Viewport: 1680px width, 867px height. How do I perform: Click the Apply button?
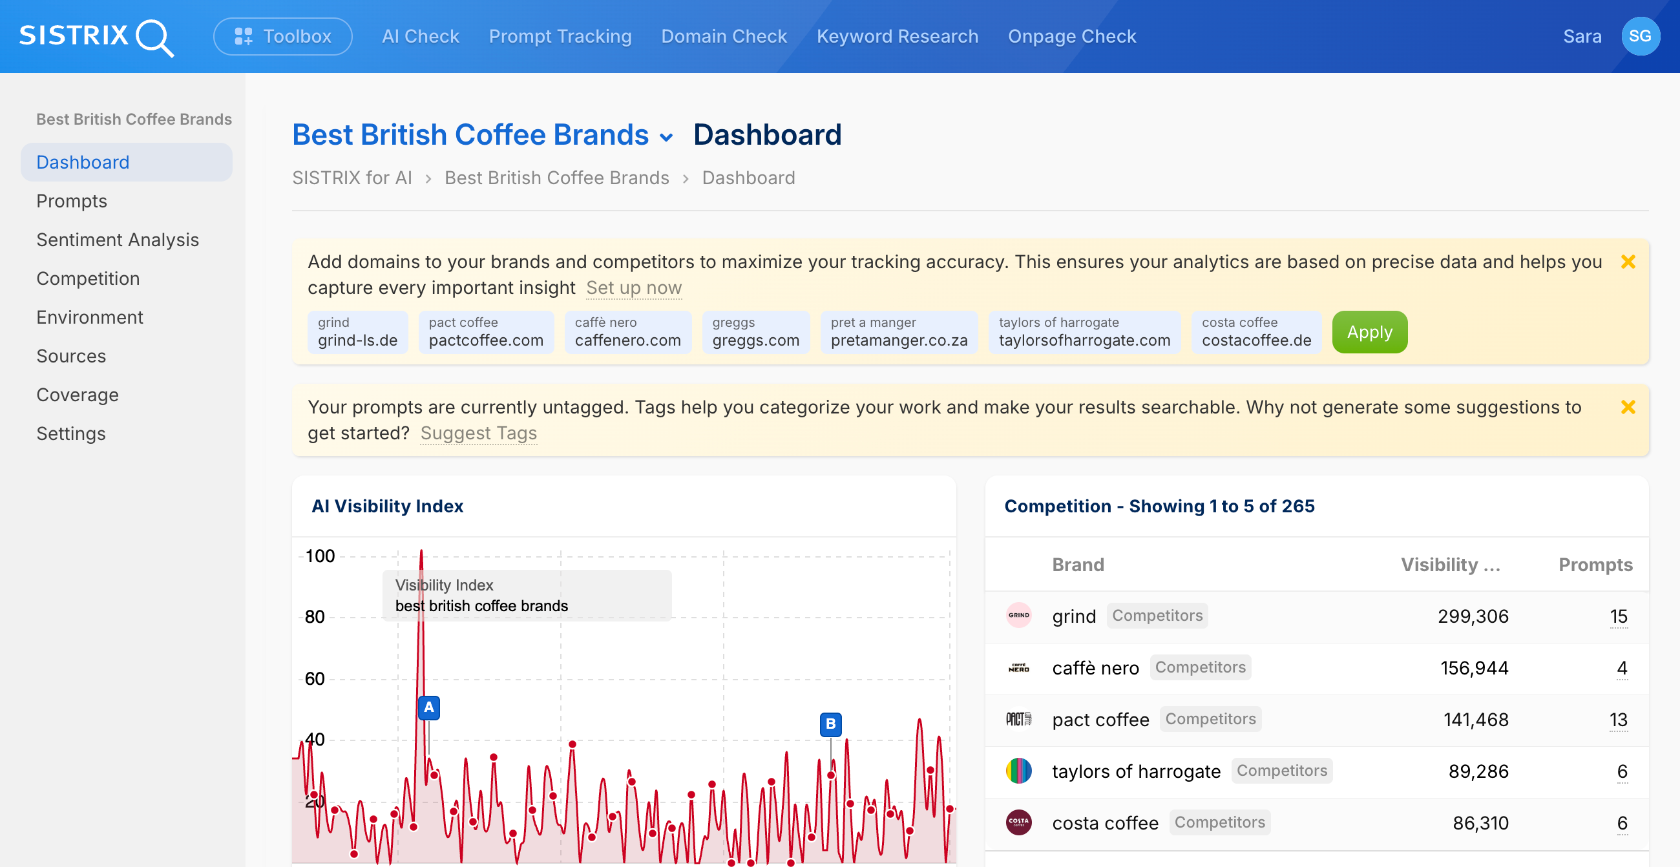1369,332
